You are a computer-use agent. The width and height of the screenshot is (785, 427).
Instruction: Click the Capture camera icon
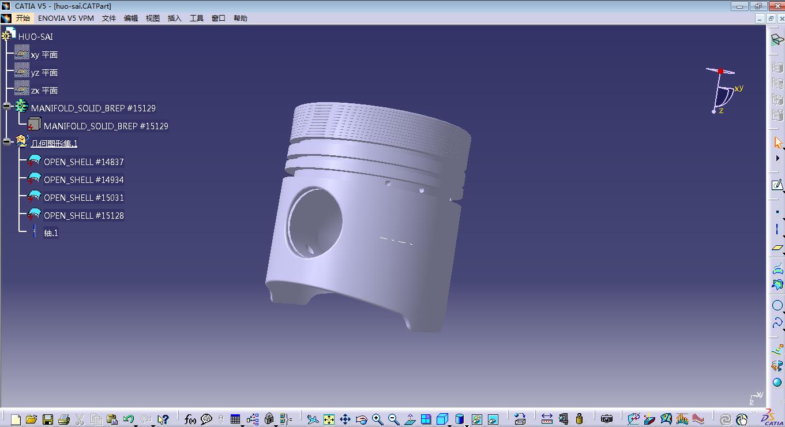606,419
